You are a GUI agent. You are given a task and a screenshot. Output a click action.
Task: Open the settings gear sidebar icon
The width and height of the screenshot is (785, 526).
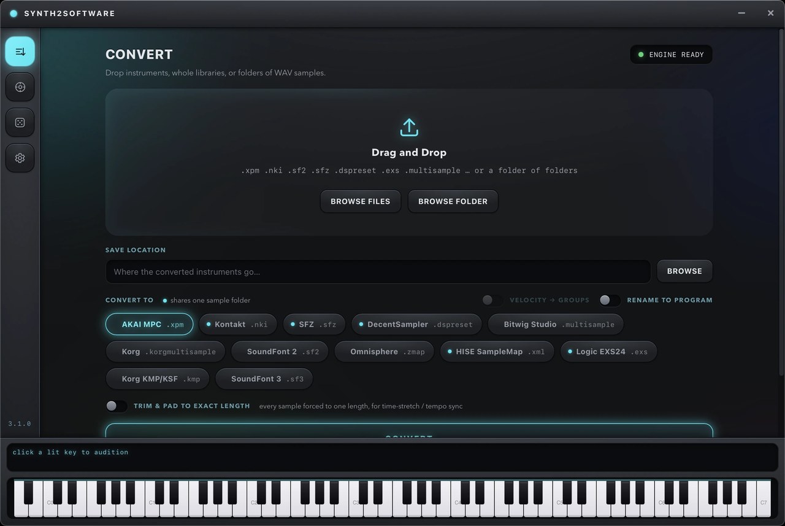pyautogui.click(x=20, y=158)
